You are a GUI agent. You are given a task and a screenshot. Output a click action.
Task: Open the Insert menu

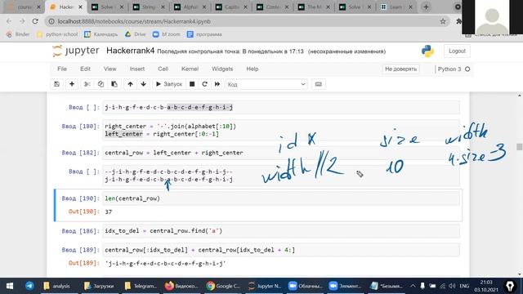click(x=137, y=69)
